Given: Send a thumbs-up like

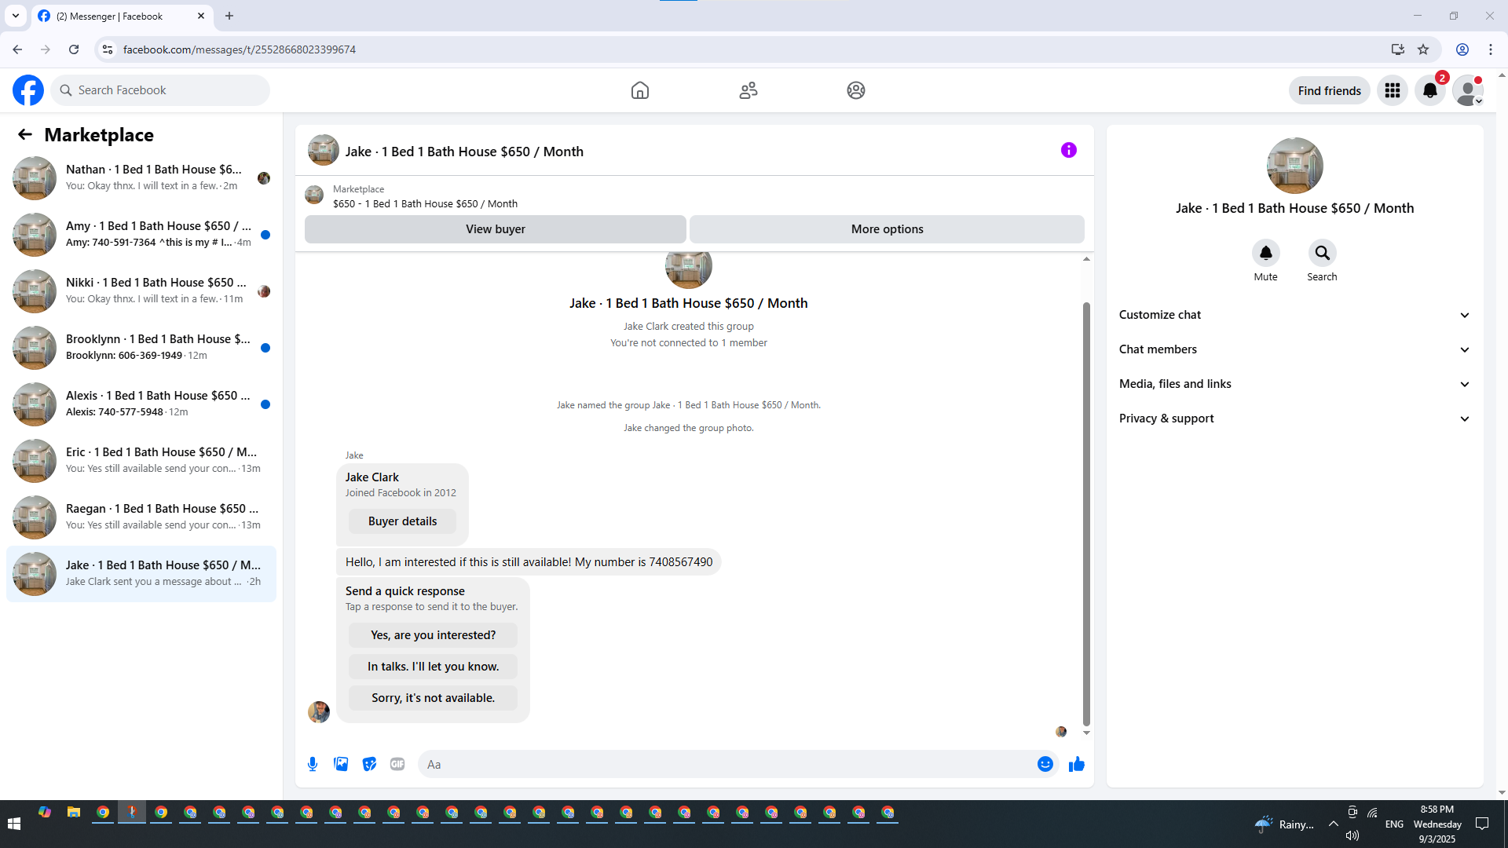Looking at the screenshot, I should (1077, 764).
